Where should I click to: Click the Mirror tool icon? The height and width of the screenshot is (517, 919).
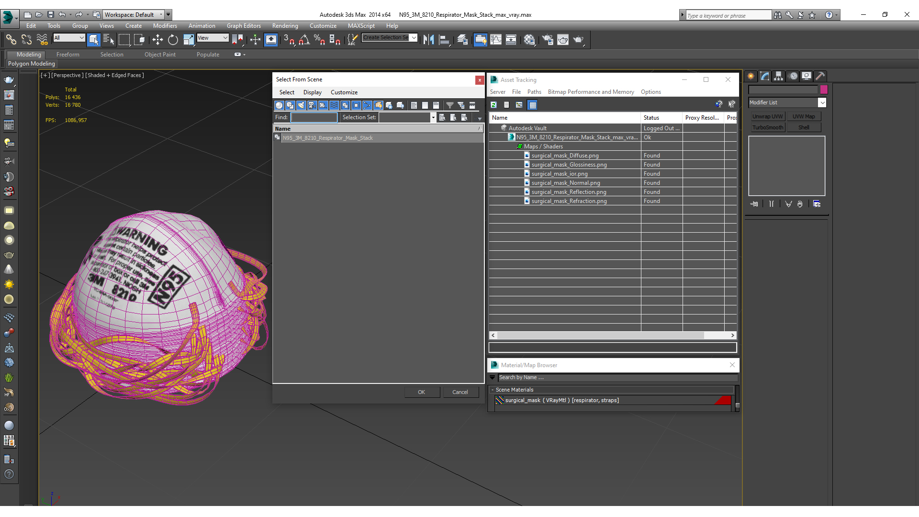click(x=428, y=40)
